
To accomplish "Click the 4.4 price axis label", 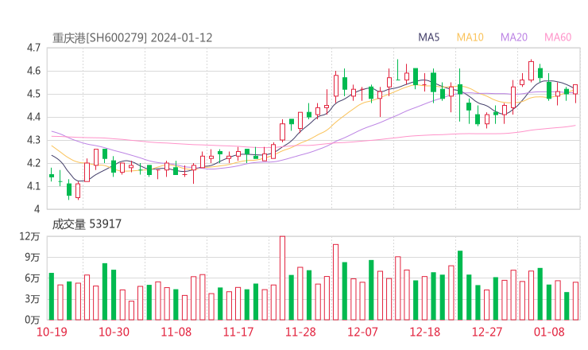I will point(33,117).
